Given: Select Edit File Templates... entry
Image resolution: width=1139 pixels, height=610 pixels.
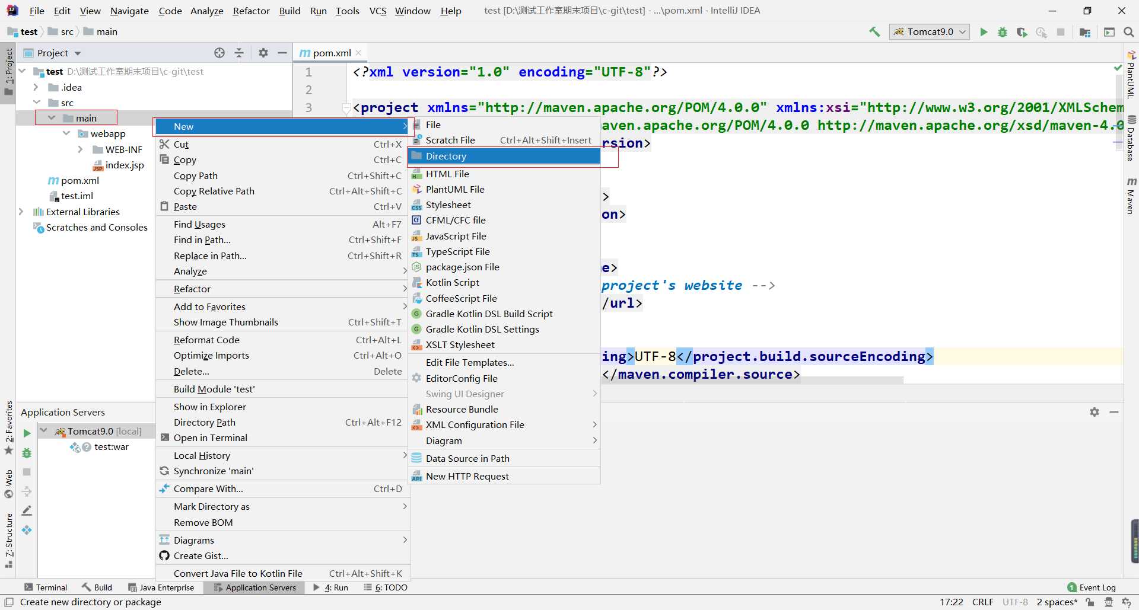Looking at the screenshot, I should pos(504,362).
